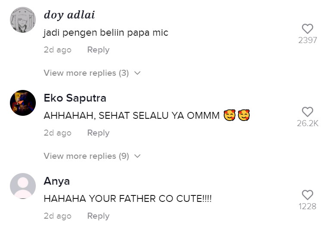330x229 pixels.
Task: Click the 2397 like count
Action: pos(307,40)
